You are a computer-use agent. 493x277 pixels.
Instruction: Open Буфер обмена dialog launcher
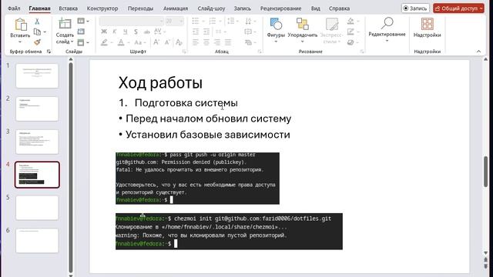49,52
